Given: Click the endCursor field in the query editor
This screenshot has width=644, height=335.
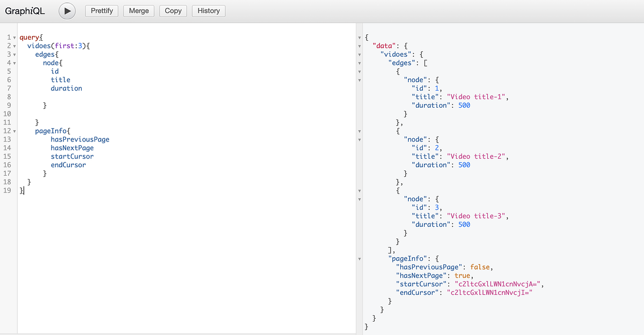Looking at the screenshot, I should coord(68,165).
